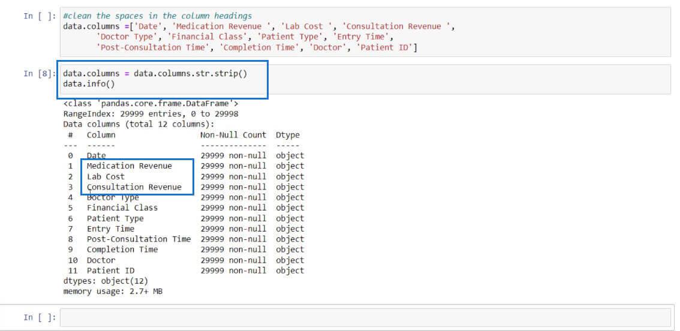
Task: Click the 'Completion Time' output row
Action: [186, 249]
